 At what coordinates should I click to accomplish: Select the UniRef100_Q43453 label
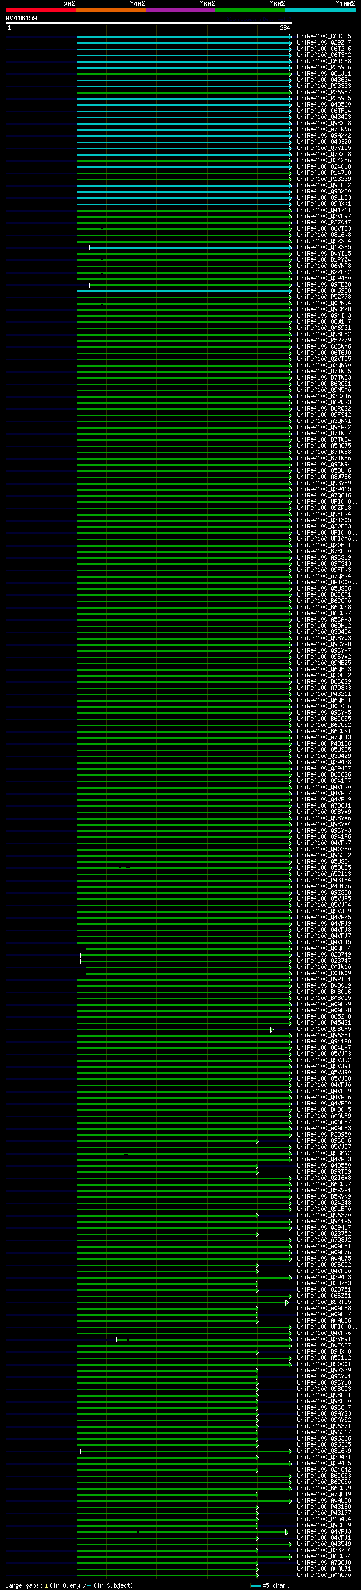[324, 117]
